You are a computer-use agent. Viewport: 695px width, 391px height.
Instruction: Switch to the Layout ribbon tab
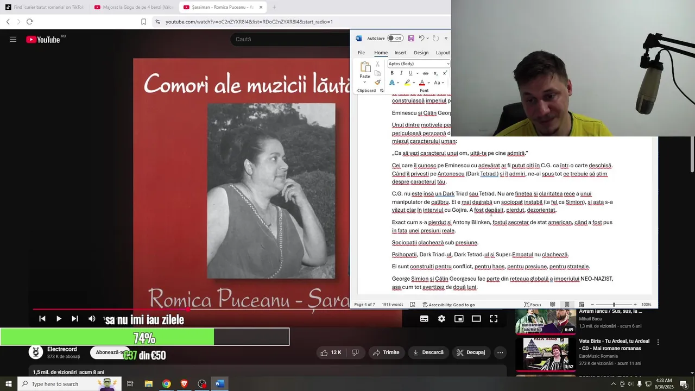pyautogui.click(x=443, y=53)
